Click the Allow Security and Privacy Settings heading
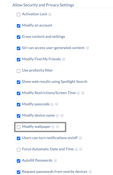This screenshot has width=113, height=175. (43, 5)
